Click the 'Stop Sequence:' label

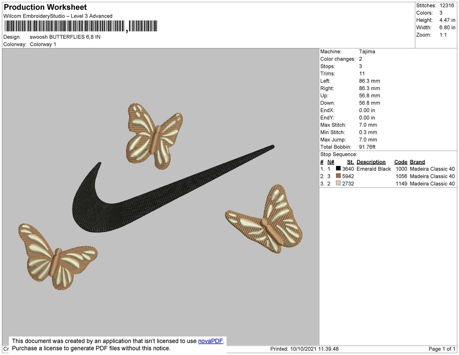pyautogui.click(x=339, y=154)
